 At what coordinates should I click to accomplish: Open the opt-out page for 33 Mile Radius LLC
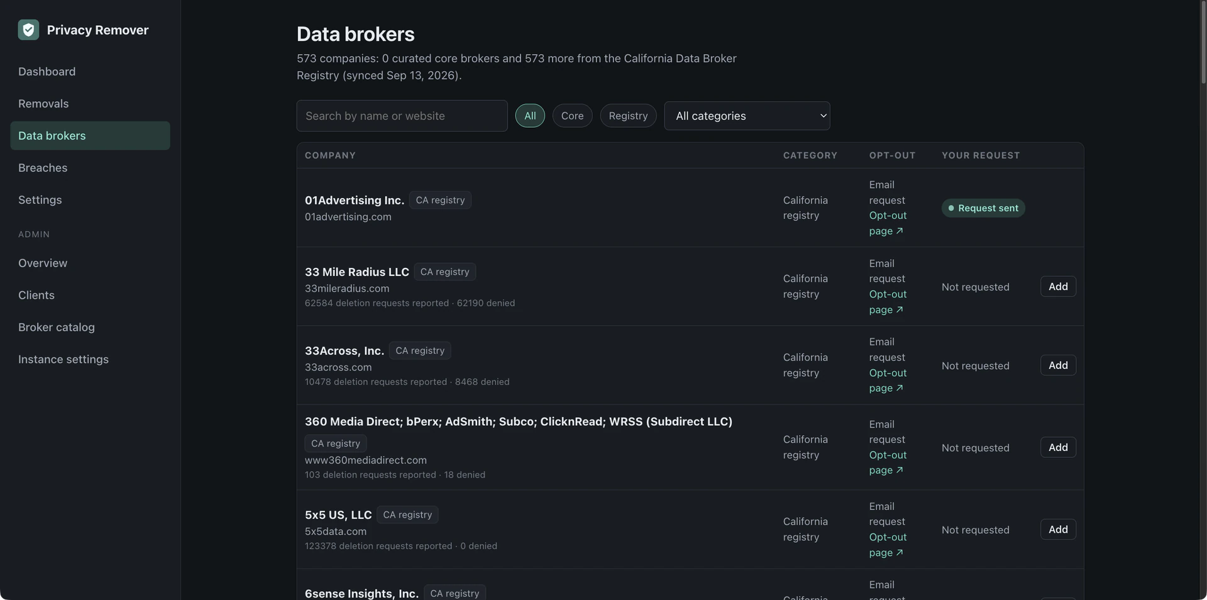(x=888, y=302)
